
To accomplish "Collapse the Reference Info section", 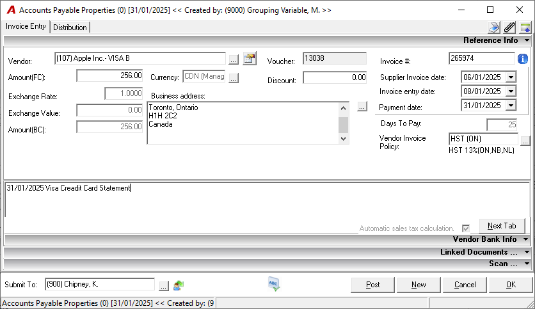I will [527, 40].
